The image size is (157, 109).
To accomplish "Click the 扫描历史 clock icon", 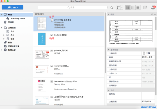I will [5, 50].
